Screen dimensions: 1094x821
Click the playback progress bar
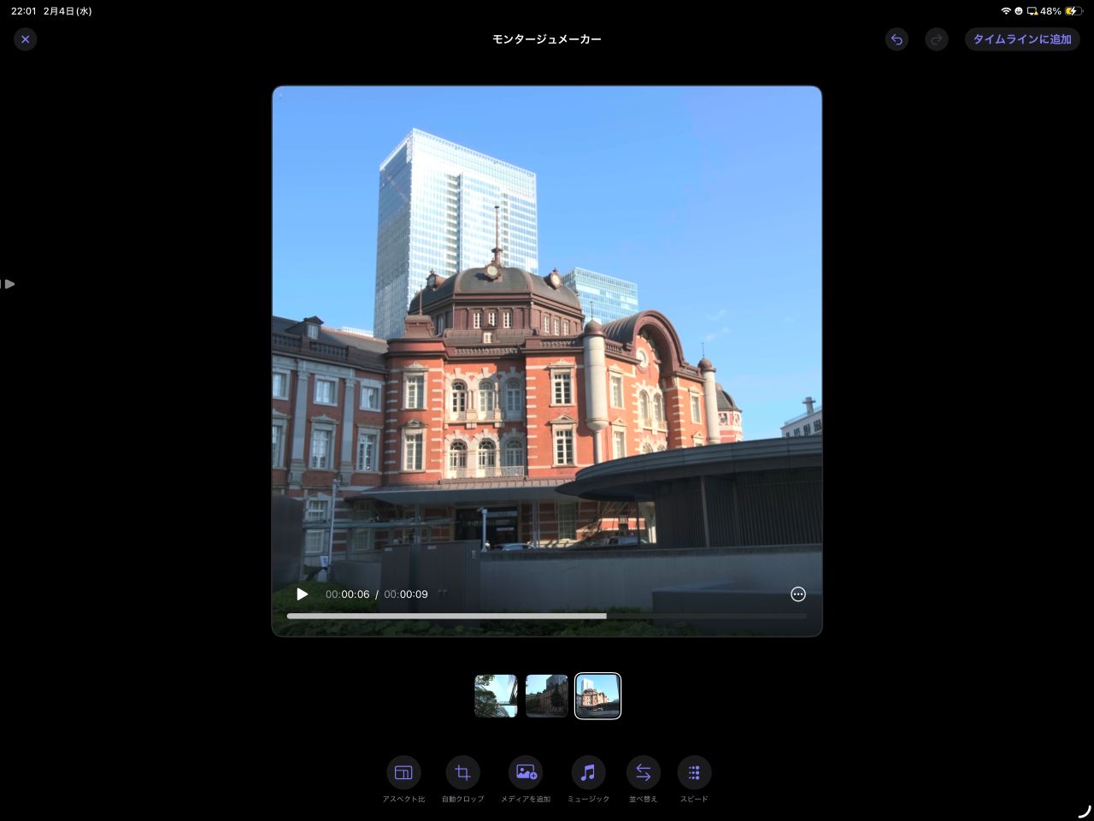(547, 616)
